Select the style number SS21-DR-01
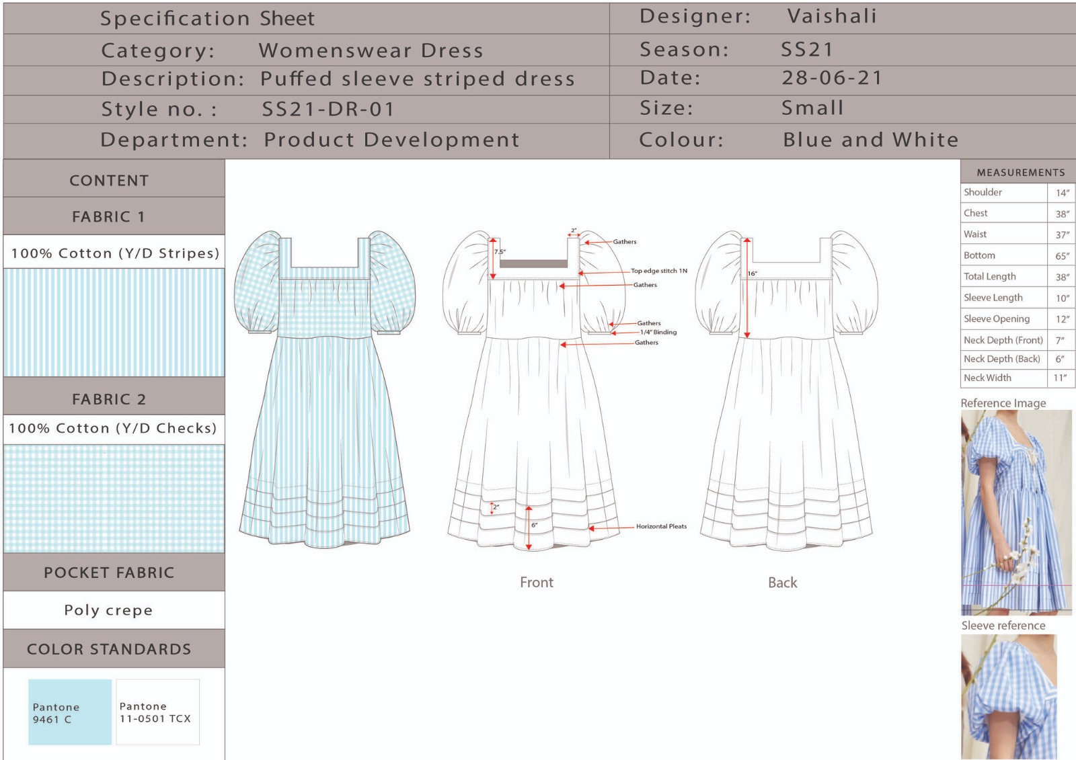Viewport: 1076px width, 760px height. pos(328,109)
